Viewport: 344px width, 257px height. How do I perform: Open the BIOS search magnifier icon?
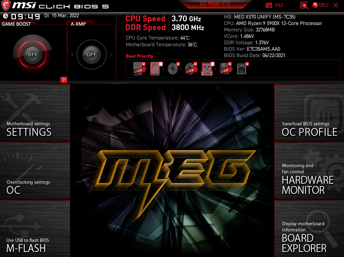coord(304,5)
